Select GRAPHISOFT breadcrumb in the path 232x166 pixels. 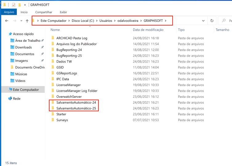153,21
